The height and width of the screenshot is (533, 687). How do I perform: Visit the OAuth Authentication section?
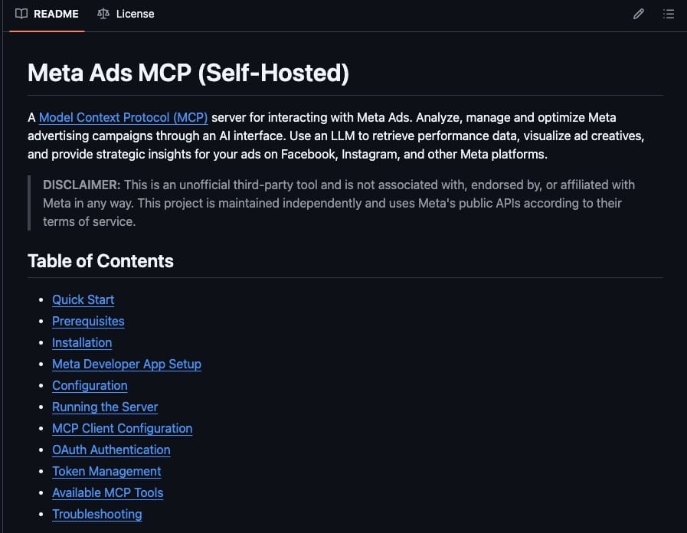(111, 450)
